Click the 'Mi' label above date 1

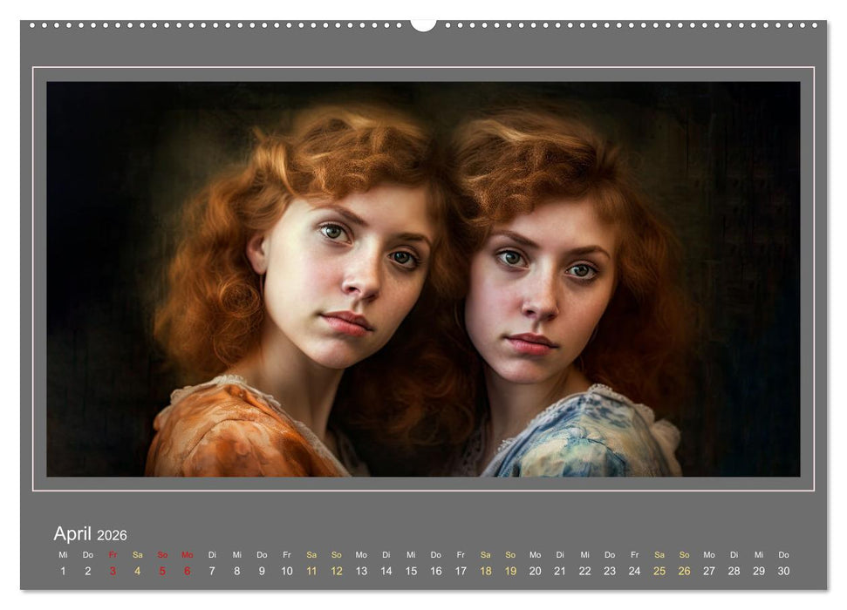coord(63,554)
